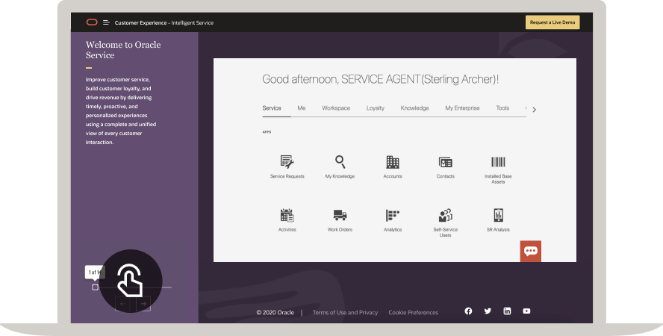Open Terms of Use and Privacy link
The height and width of the screenshot is (336, 663).
coord(345,312)
